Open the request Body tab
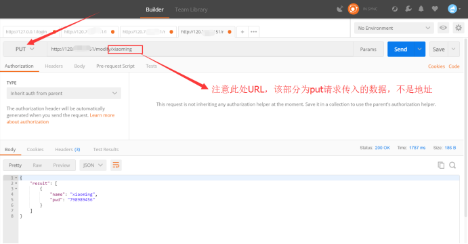Image resolution: width=468 pixels, height=244 pixels. 79,66
